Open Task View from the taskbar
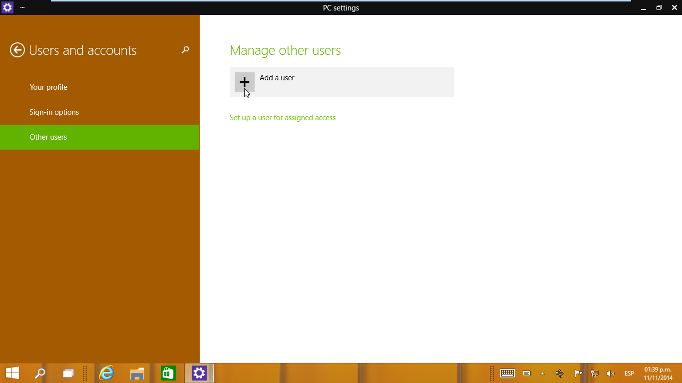This screenshot has width=682, height=383. pyautogui.click(x=68, y=373)
